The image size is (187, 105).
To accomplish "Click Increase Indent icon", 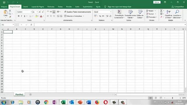I will tap(61, 16).
